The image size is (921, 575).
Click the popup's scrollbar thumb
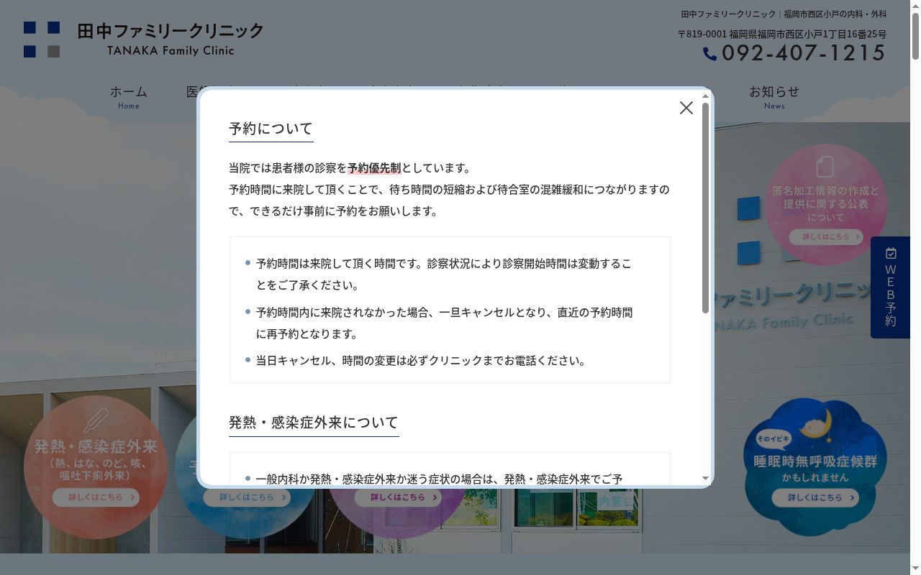pos(705,208)
